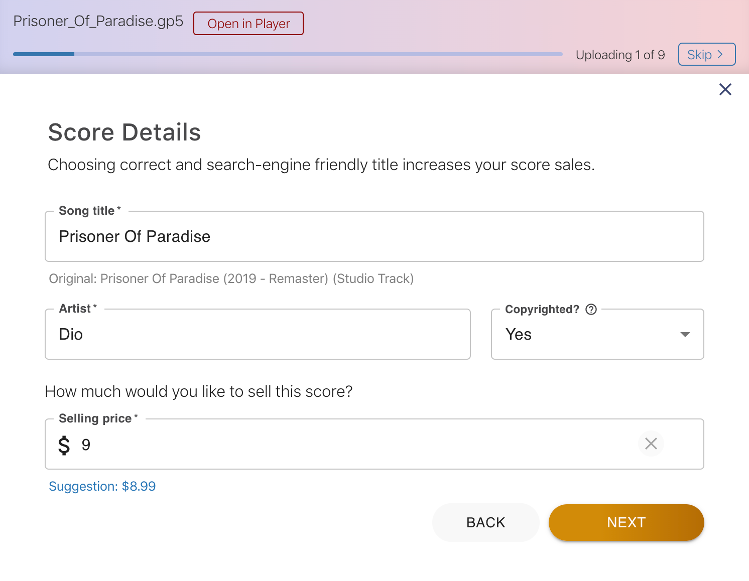
Task: Go back with the BACK button
Action: (x=485, y=522)
